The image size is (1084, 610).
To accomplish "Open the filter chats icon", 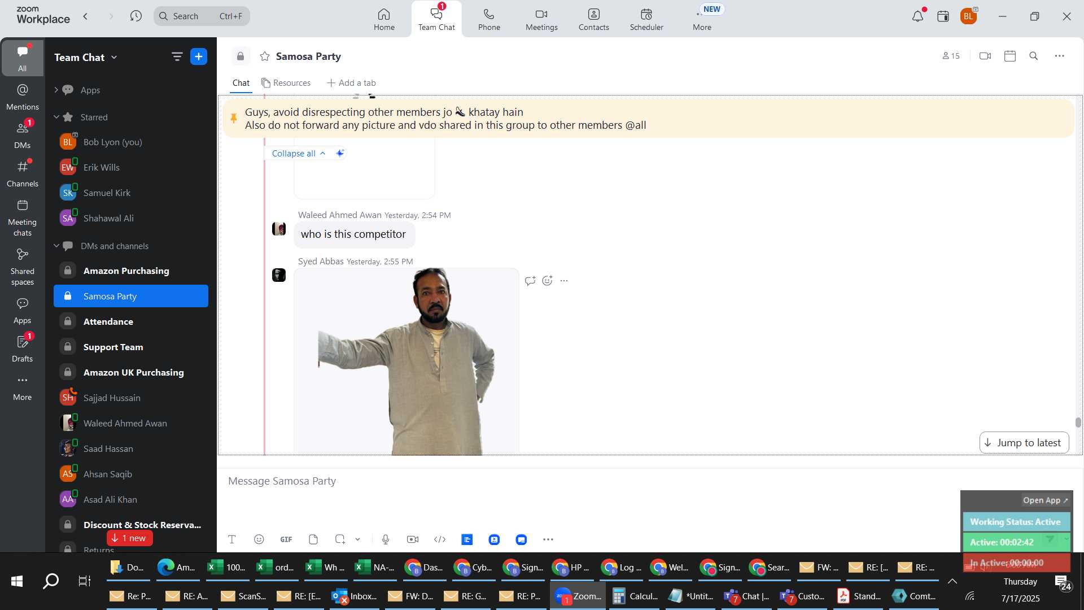I will click(x=177, y=56).
